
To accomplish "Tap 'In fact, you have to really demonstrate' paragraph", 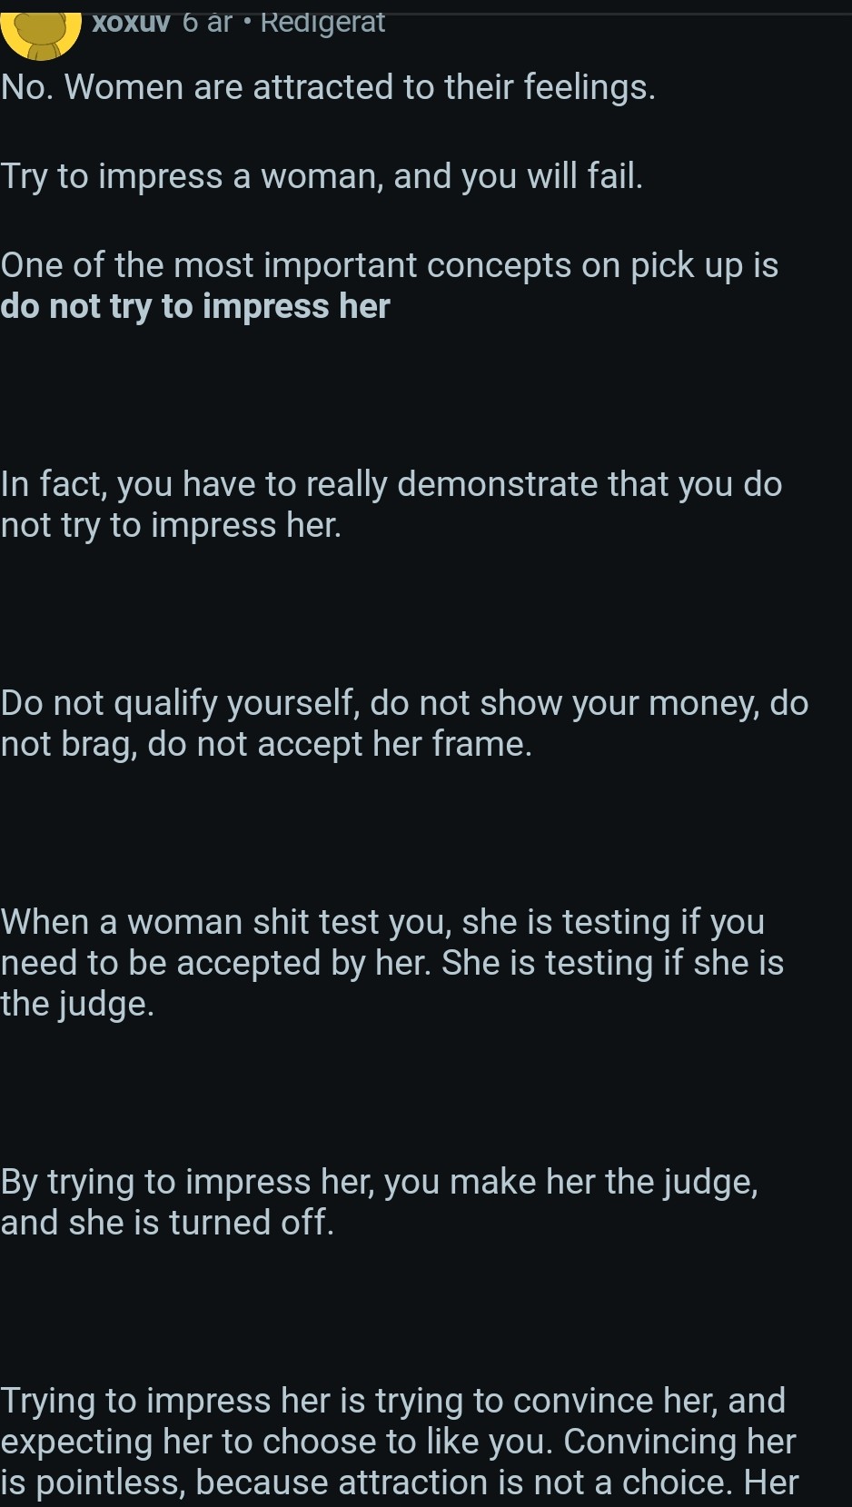I will click(x=391, y=504).
